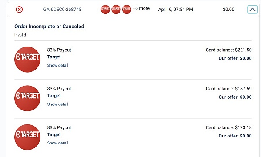Viewport: 261px width, 157px height.
Task: Show detail for the $187.59 Target card
Action: [58, 104]
